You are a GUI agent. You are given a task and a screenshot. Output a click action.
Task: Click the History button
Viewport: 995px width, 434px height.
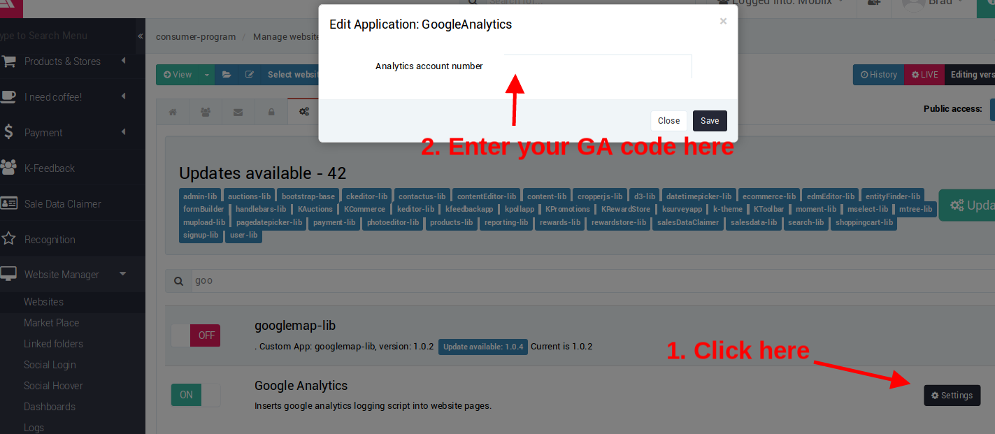pyautogui.click(x=878, y=75)
